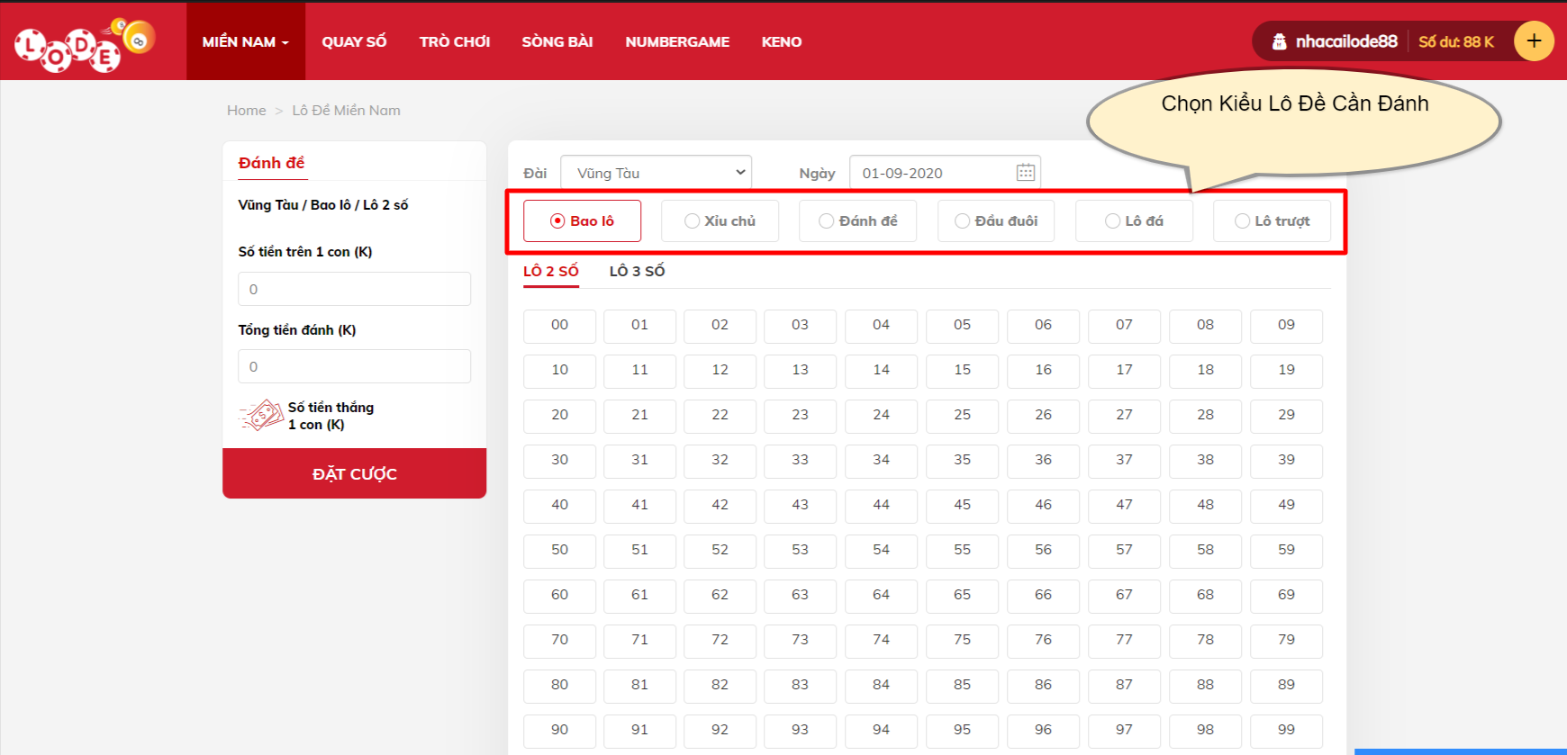The image size is (1567, 755).
Task: Pick number 22
Action: tap(720, 416)
